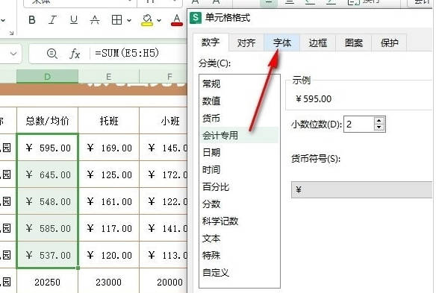Open the currency symbol ¥ dropdown
This screenshot has width=436, height=293.
coord(361,189)
